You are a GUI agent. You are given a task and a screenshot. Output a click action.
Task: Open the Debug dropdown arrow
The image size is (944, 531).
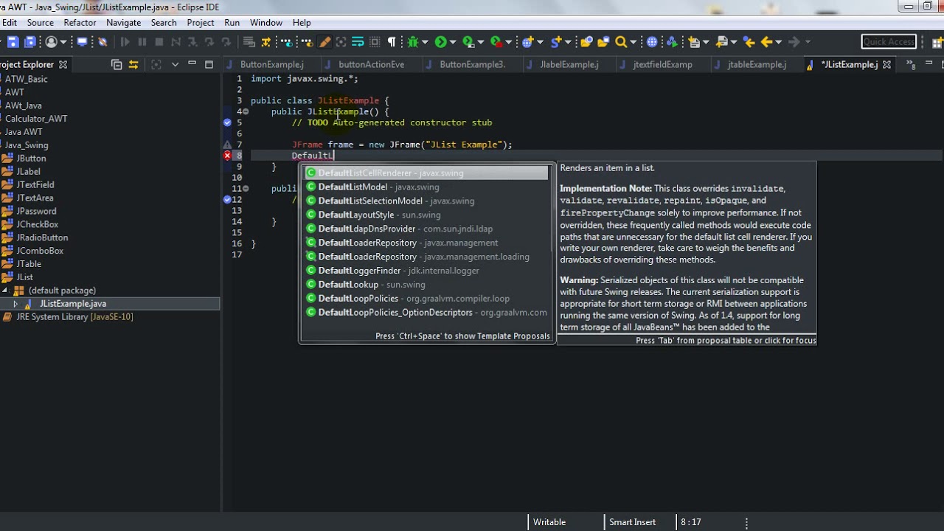[x=425, y=42]
